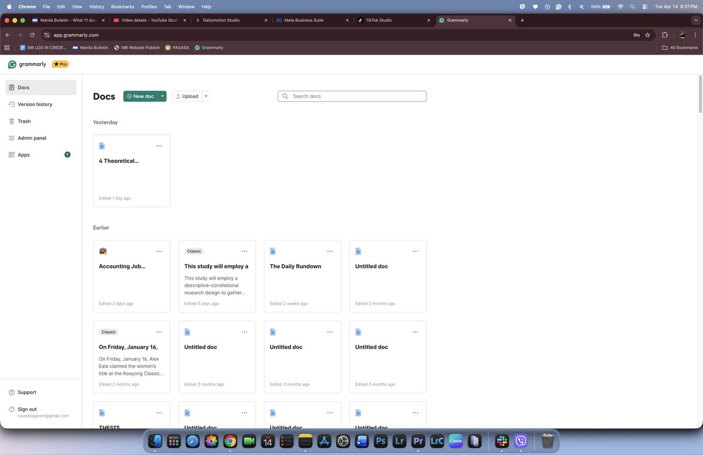703x455 pixels.
Task: Open three-dot menu on The Daily Rundown card
Action: click(330, 251)
